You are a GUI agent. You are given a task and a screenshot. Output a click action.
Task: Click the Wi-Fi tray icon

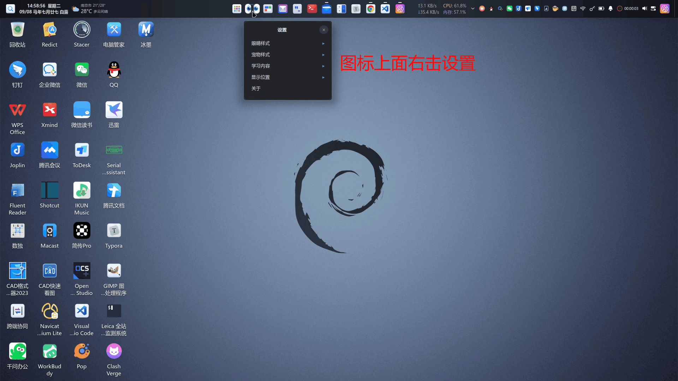(583, 9)
